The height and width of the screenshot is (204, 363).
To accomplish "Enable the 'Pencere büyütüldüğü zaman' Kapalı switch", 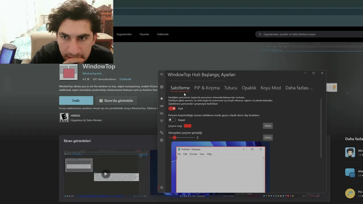I will (172, 120).
